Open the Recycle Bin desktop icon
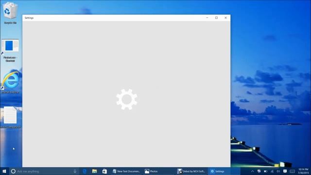311x175 pixels. point(10,13)
